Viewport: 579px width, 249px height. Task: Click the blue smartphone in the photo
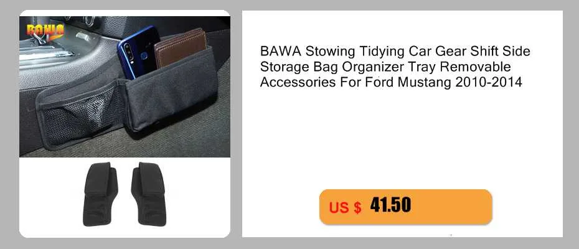(138, 52)
